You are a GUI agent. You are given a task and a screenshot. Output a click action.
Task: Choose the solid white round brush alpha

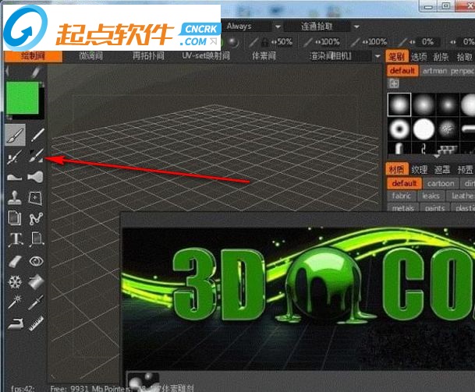point(424,129)
